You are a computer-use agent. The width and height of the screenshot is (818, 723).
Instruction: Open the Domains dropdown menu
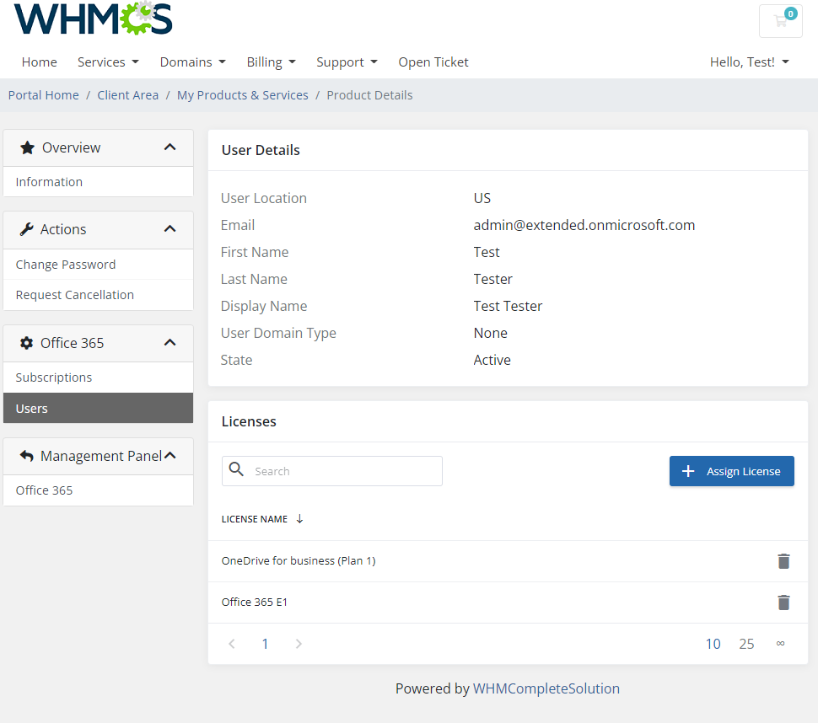[192, 62]
